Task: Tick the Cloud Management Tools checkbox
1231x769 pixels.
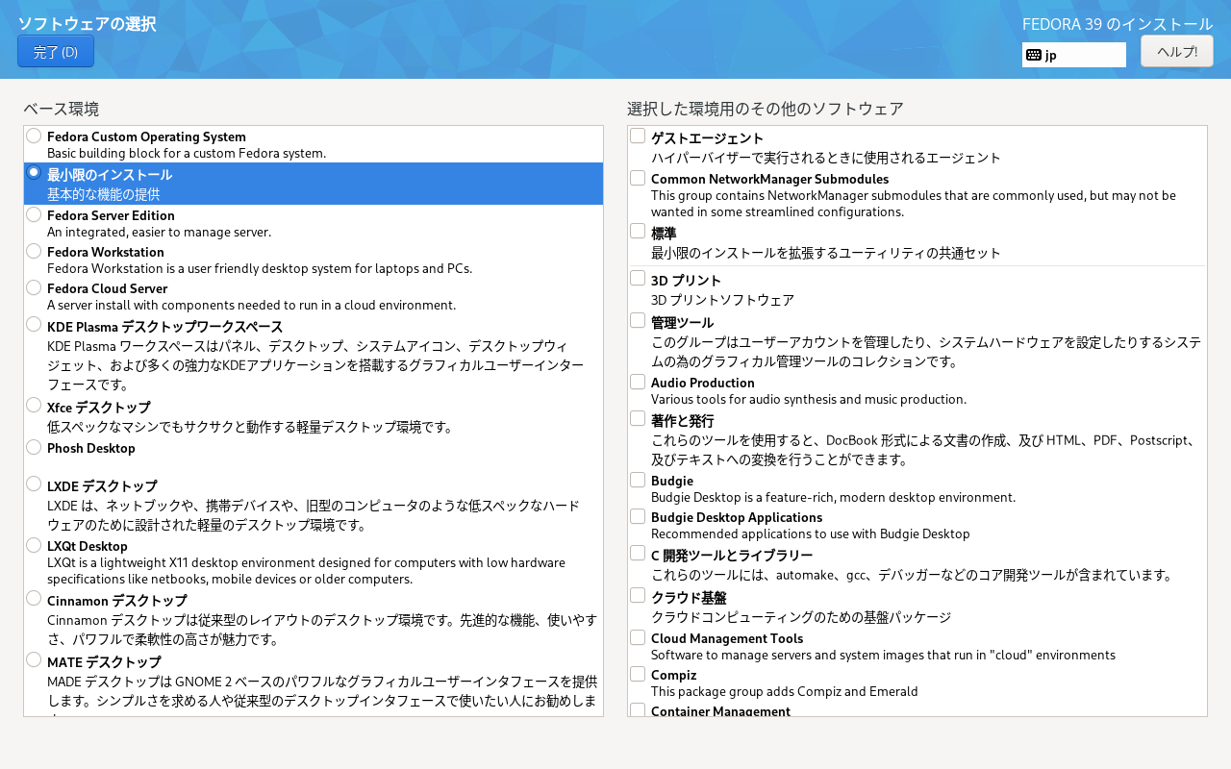Action: coord(638,637)
